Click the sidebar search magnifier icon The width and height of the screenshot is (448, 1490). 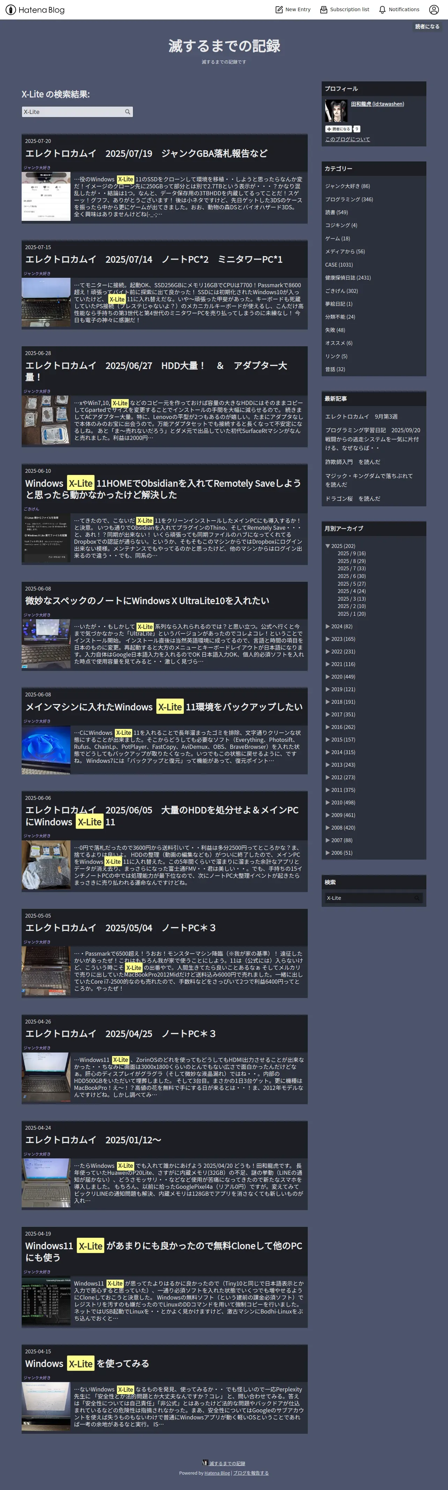point(417,898)
